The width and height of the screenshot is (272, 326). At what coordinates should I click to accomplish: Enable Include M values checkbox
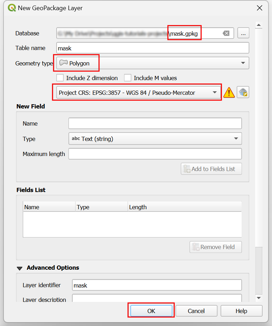[x=128, y=78]
